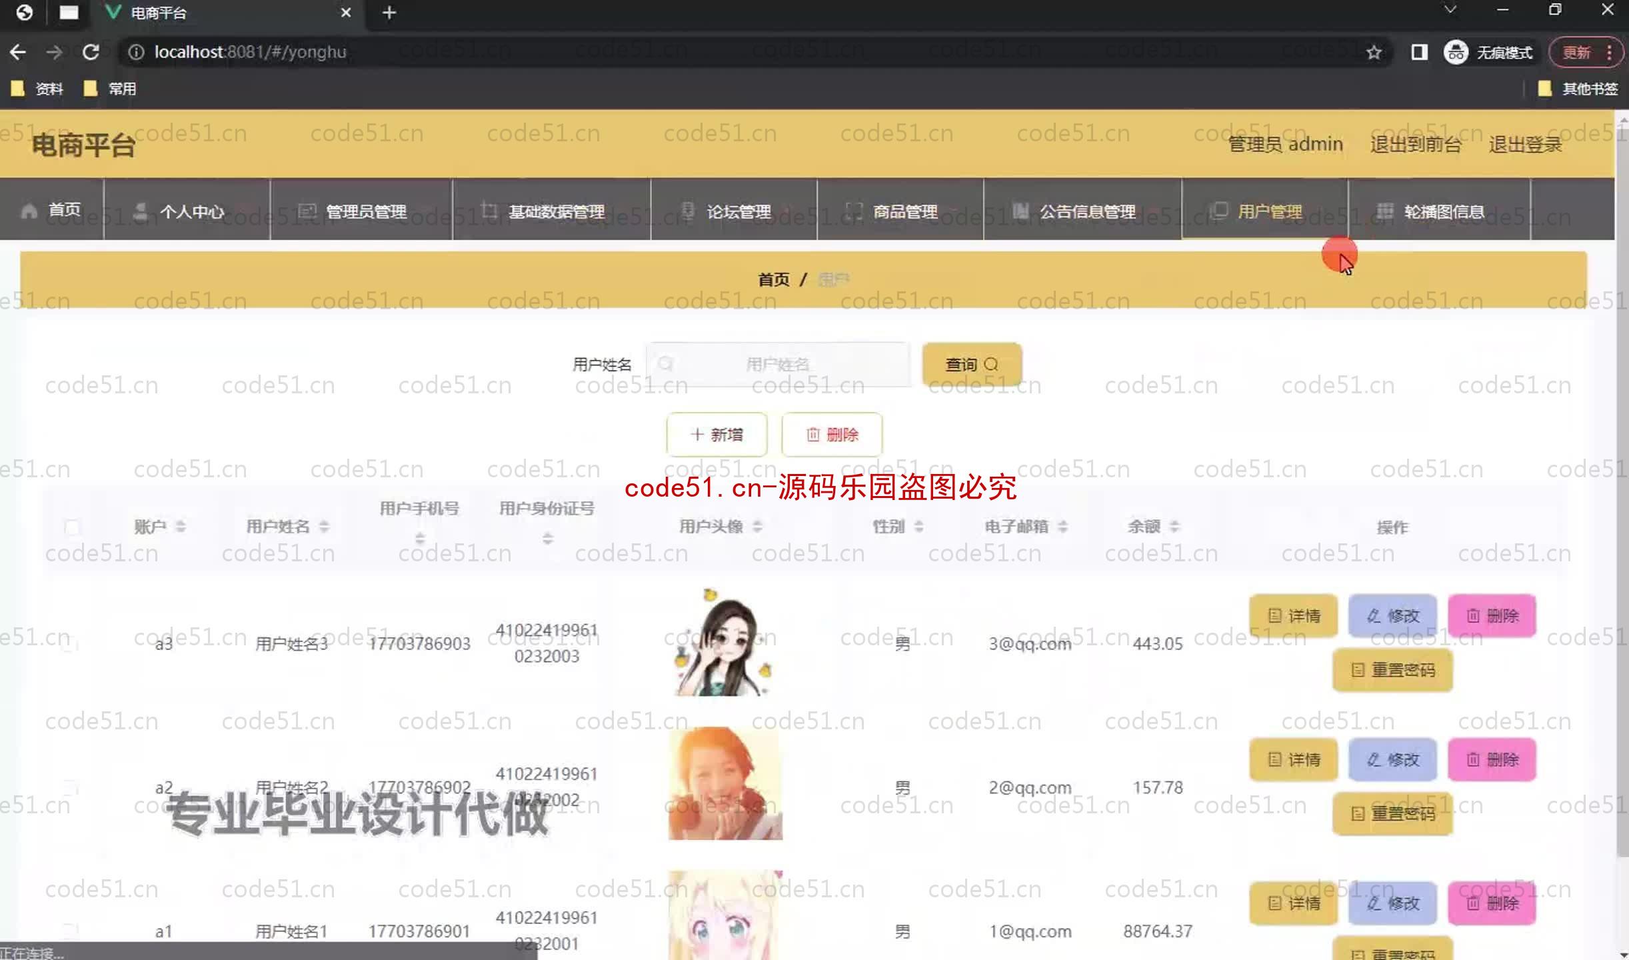Sort by 用户姓名 column arrows
The height and width of the screenshot is (960, 1629).
(x=324, y=527)
